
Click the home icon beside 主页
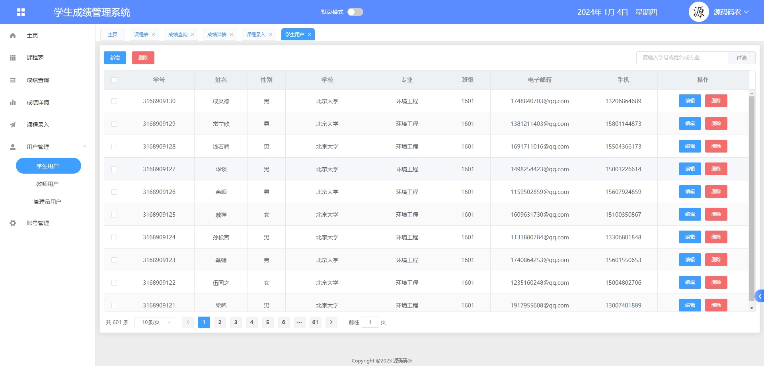[13, 35]
